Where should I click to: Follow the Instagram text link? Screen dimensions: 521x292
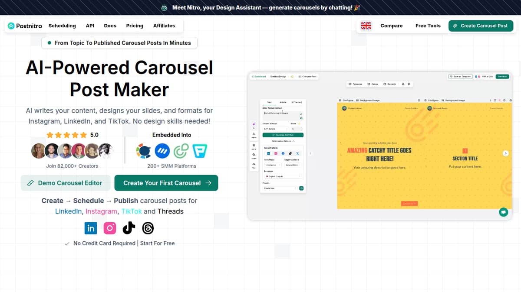(x=101, y=211)
